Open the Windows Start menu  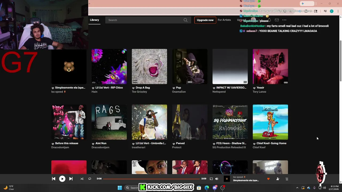[120, 188]
